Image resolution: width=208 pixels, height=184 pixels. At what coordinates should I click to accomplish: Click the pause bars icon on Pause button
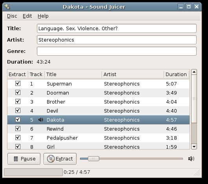pyautogui.click(x=16, y=159)
